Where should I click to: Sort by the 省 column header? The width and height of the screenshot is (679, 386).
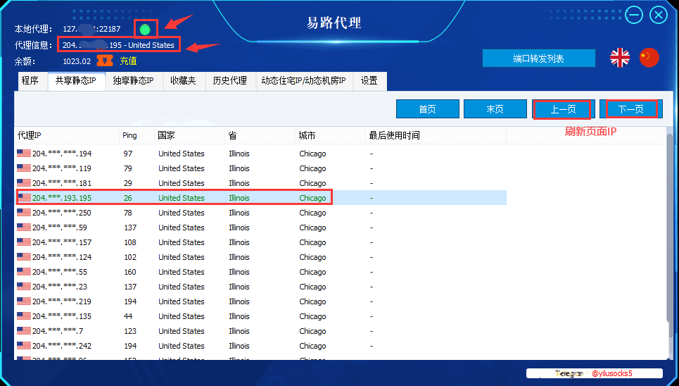(x=260, y=135)
